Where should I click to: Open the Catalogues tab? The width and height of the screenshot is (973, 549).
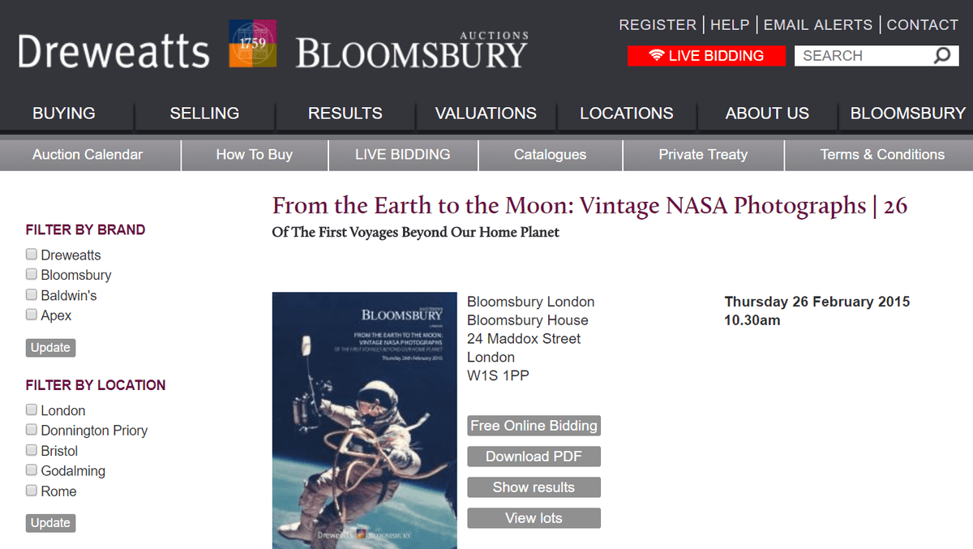[550, 155]
